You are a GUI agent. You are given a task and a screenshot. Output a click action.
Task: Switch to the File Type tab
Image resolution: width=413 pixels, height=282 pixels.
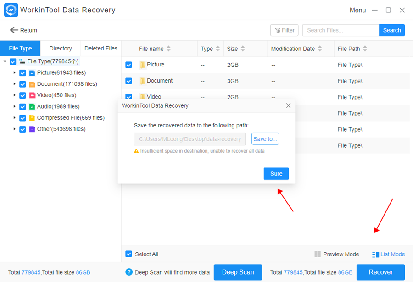20,49
